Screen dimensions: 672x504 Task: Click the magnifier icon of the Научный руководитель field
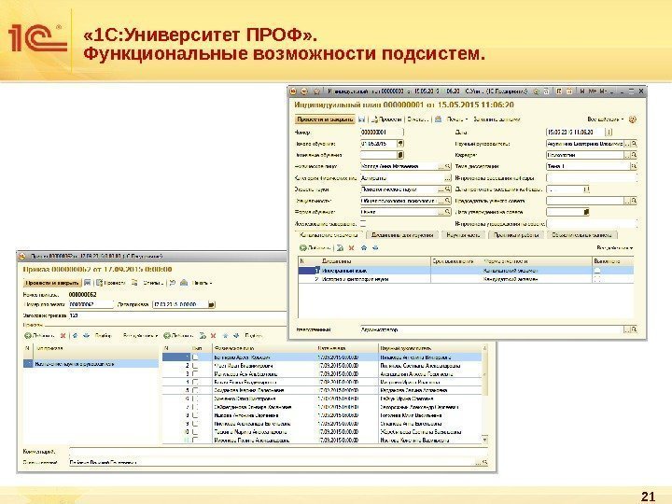(x=634, y=144)
